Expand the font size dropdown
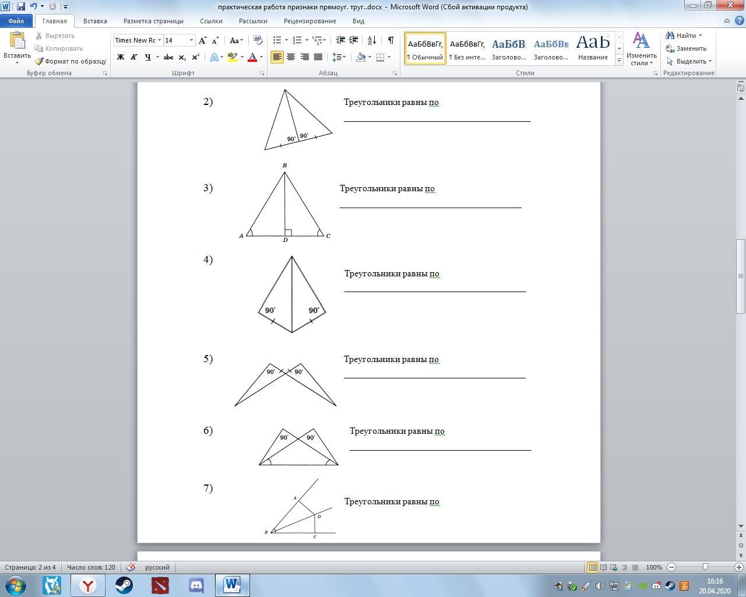The height and width of the screenshot is (597, 746). tap(191, 40)
